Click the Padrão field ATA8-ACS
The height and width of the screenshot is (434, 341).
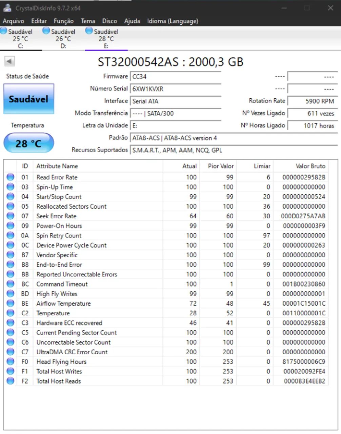click(234, 138)
